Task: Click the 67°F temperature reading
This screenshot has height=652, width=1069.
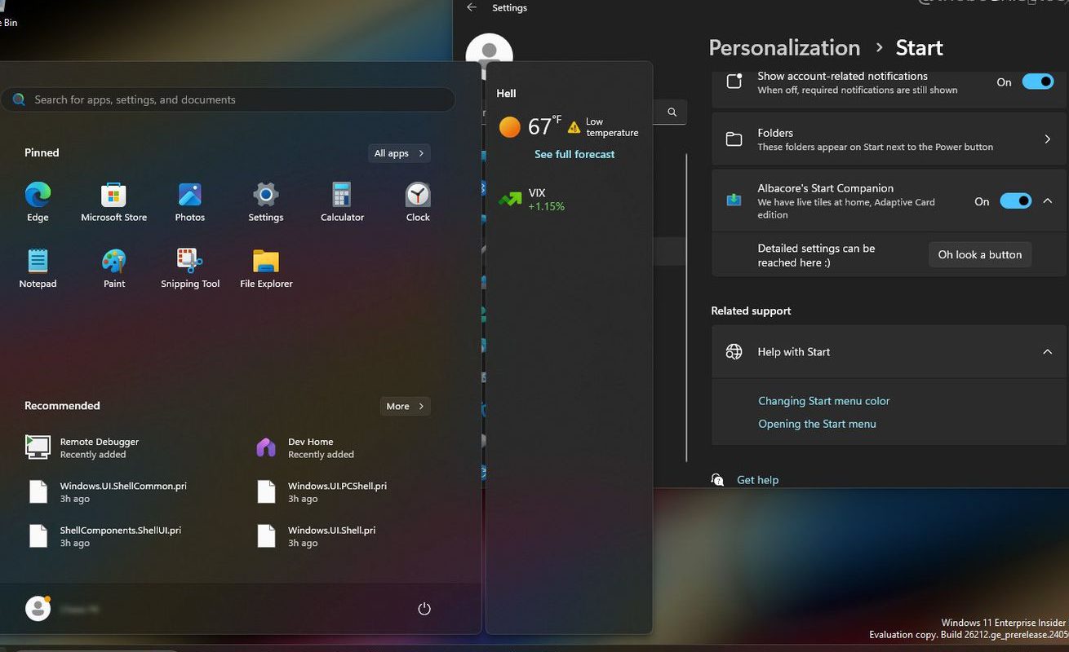Action: (x=544, y=126)
